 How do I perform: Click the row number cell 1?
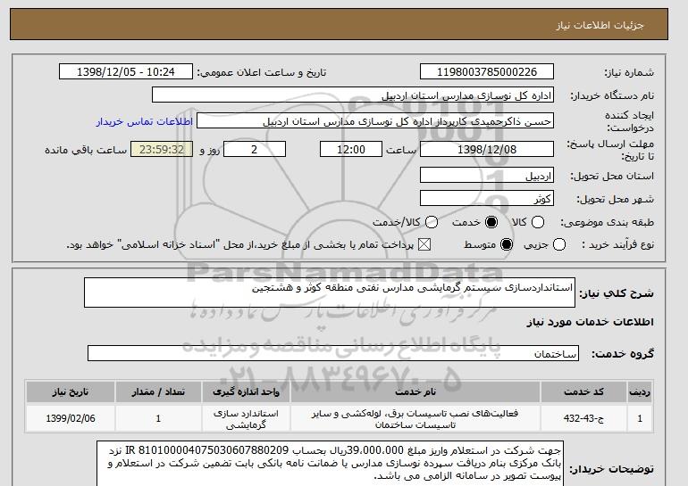tap(640, 418)
